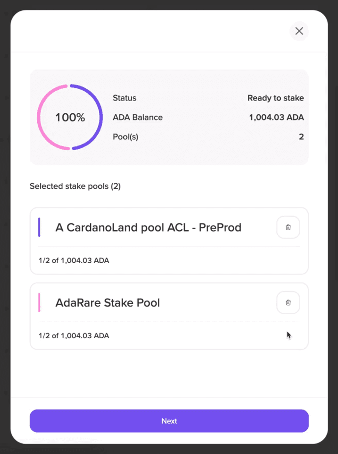Click the purple color bar beside CardanoLand pool
Image resolution: width=338 pixels, height=454 pixels.
click(39, 227)
